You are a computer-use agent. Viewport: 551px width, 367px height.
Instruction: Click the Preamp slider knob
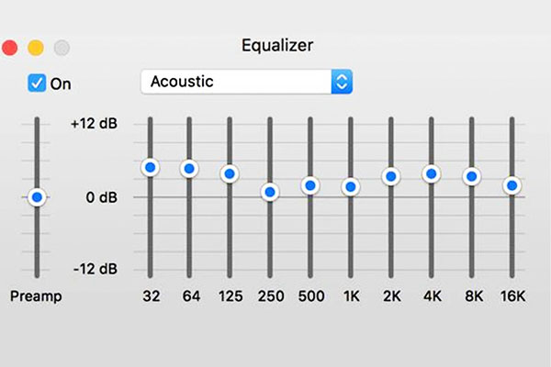tap(37, 196)
